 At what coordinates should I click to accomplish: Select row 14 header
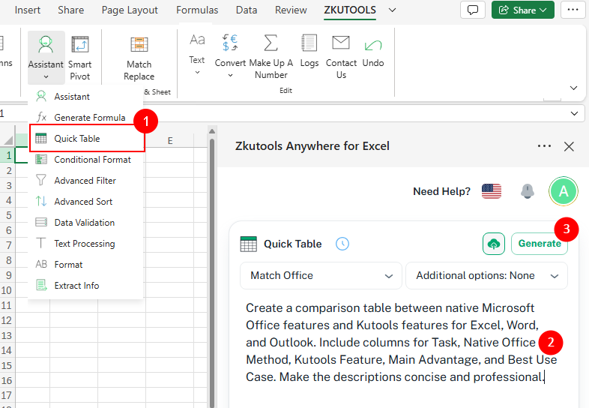click(7, 351)
